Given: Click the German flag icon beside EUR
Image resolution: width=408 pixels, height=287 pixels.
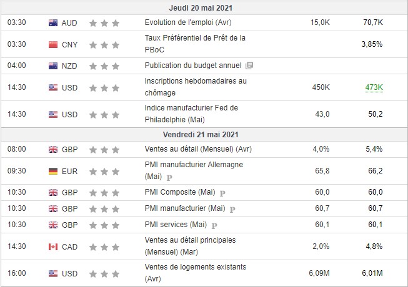Looking at the screenshot, I should click(x=52, y=171).
